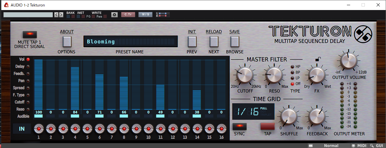Open the plugin settings gear icon

[114, 15]
